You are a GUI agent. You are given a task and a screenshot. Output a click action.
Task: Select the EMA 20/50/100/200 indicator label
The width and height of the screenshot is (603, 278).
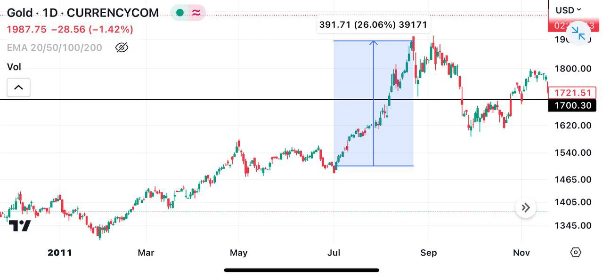point(55,48)
